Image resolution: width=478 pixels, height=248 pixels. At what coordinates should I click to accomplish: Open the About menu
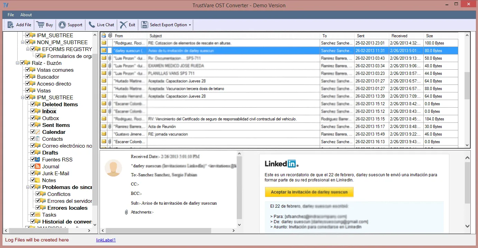pos(26,15)
